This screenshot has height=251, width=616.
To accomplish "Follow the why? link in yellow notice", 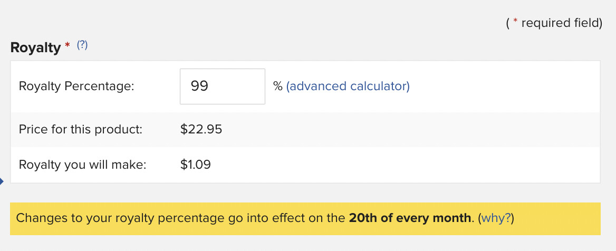I will (x=496, y=218).
